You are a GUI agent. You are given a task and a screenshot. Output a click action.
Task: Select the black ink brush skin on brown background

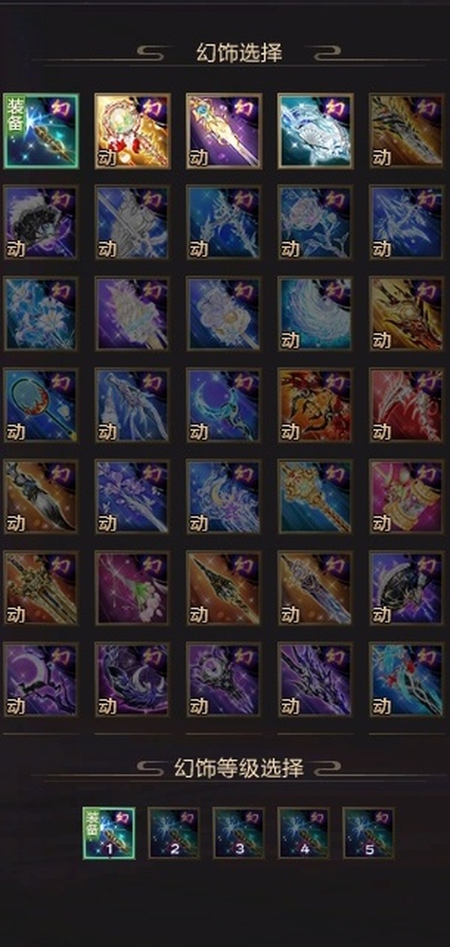click(x=41, y=497)
